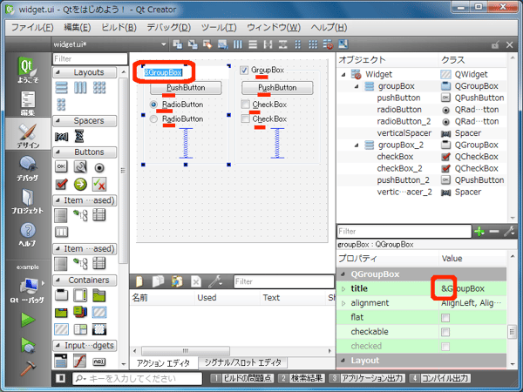Open Debug (デバッグ) mode in sidebar
This screenshot has width=523, height=392.
tap(27, 166)
